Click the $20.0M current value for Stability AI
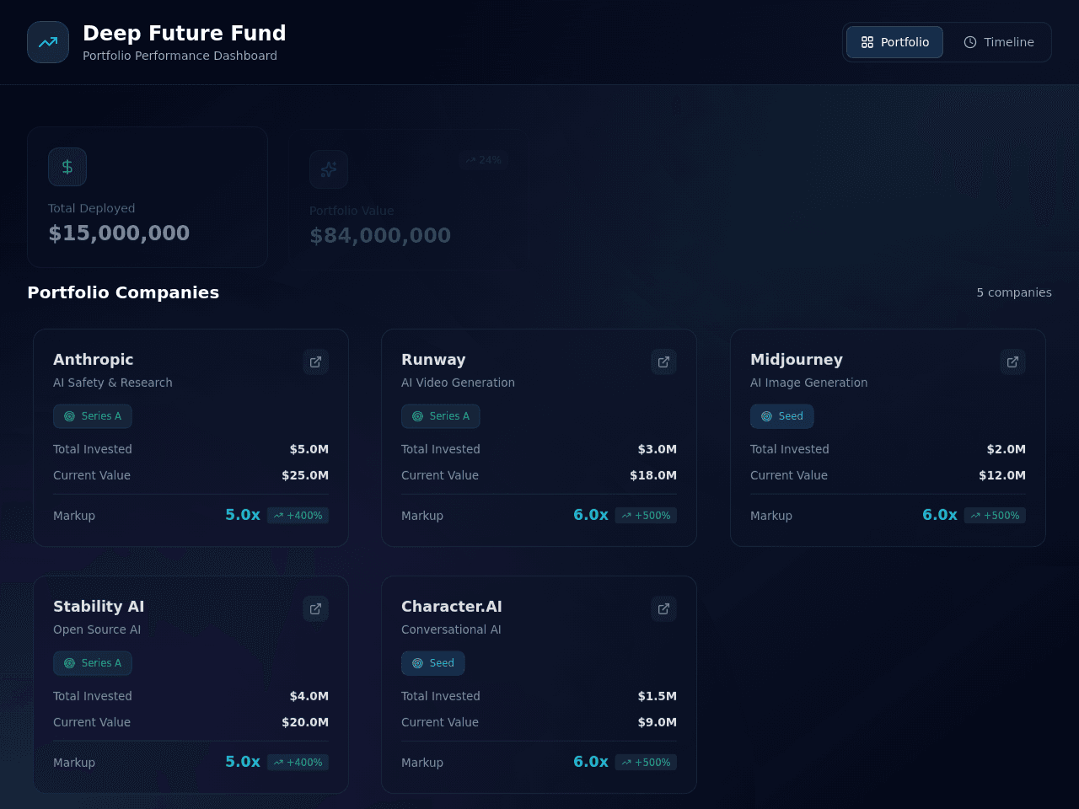The image size is (1079, 809). 305,722
